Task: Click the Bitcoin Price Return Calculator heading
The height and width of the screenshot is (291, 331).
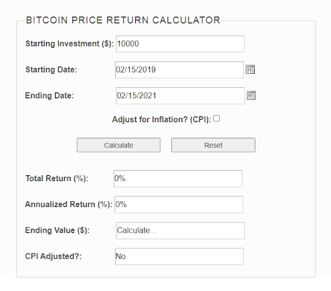Action: (123, 20)
